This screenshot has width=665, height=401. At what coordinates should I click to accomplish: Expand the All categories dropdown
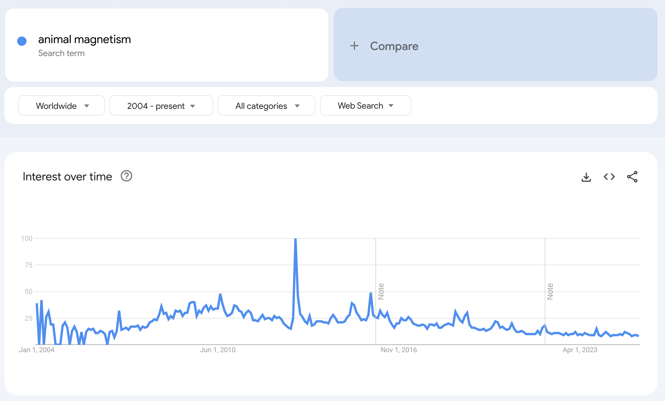pyautogui.click(x=267, y=106)
